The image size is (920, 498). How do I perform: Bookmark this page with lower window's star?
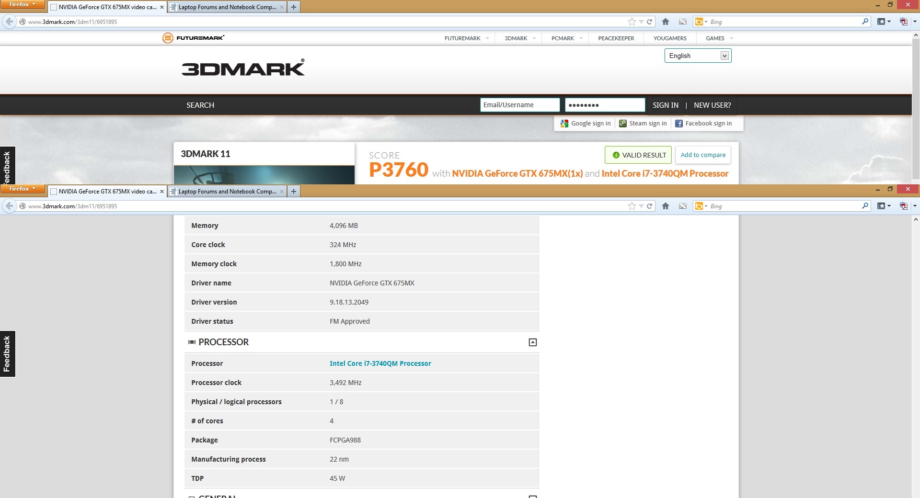click(x=632, y=206)
